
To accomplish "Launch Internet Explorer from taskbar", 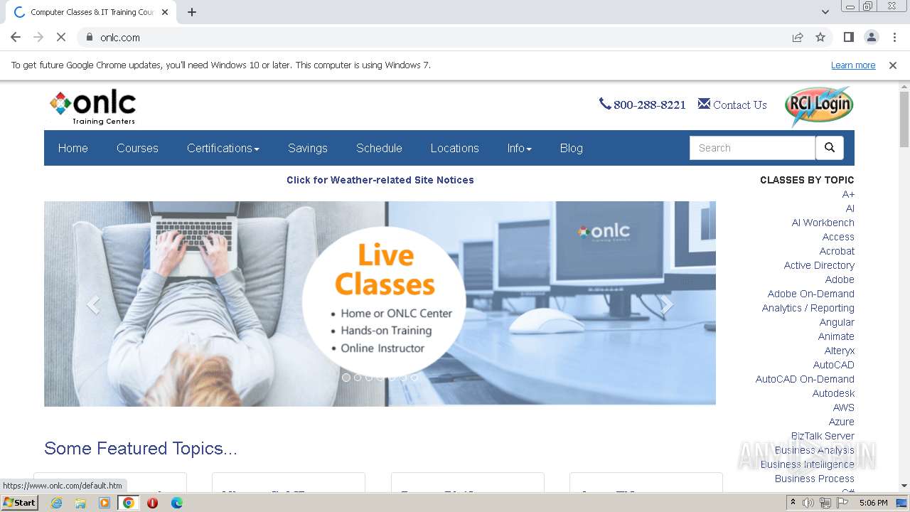I will [x=56, y=503].
